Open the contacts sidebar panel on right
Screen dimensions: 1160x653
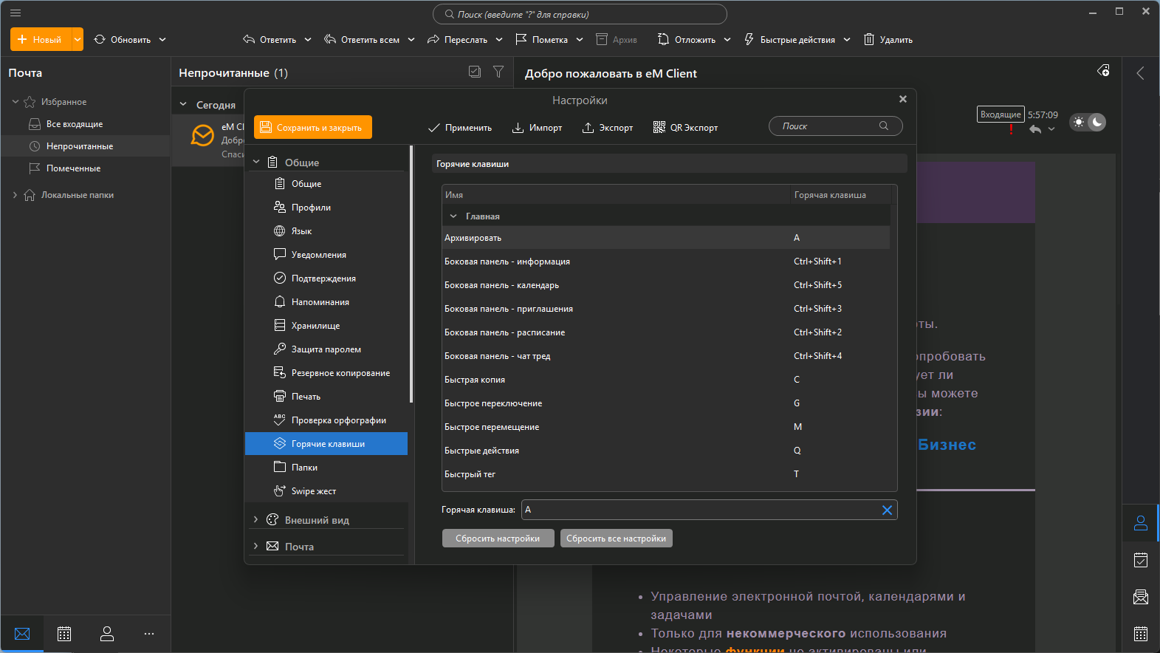pos(1140,523)
